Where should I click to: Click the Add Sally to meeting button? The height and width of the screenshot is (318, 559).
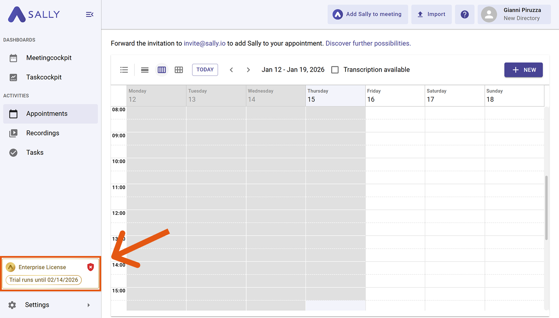(367, 15)
